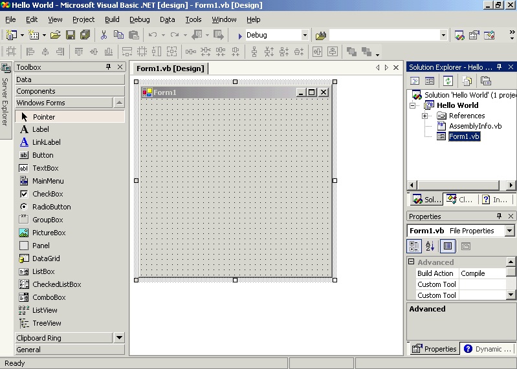Open the Form1.vb File Properties dropdown

tap(509, 231)
